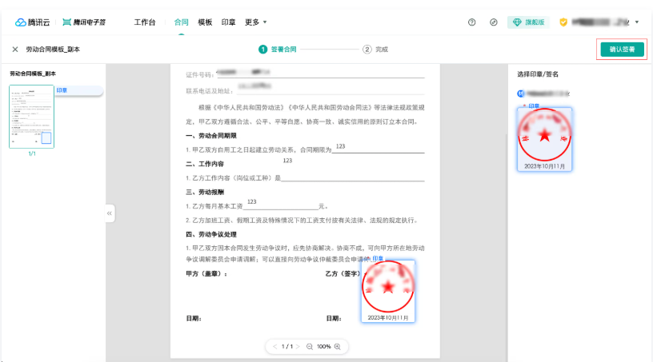
Task: Click the 腾讯电子签 logo
Action: pyautogui.click(x=84, y=22)
